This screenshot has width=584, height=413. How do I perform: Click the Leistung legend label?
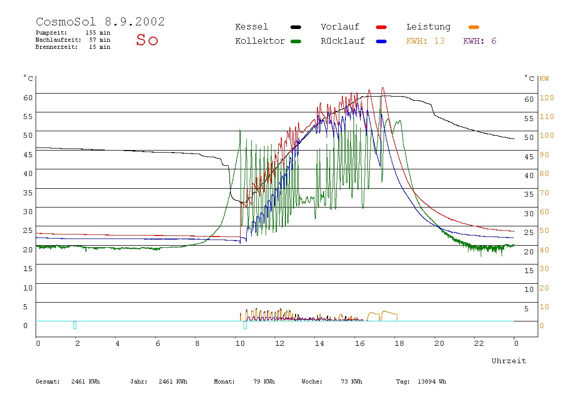pos(428,27)
